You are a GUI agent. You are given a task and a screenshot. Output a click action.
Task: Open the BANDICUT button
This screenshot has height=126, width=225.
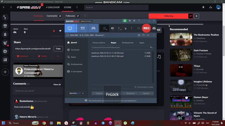(76, 93)
